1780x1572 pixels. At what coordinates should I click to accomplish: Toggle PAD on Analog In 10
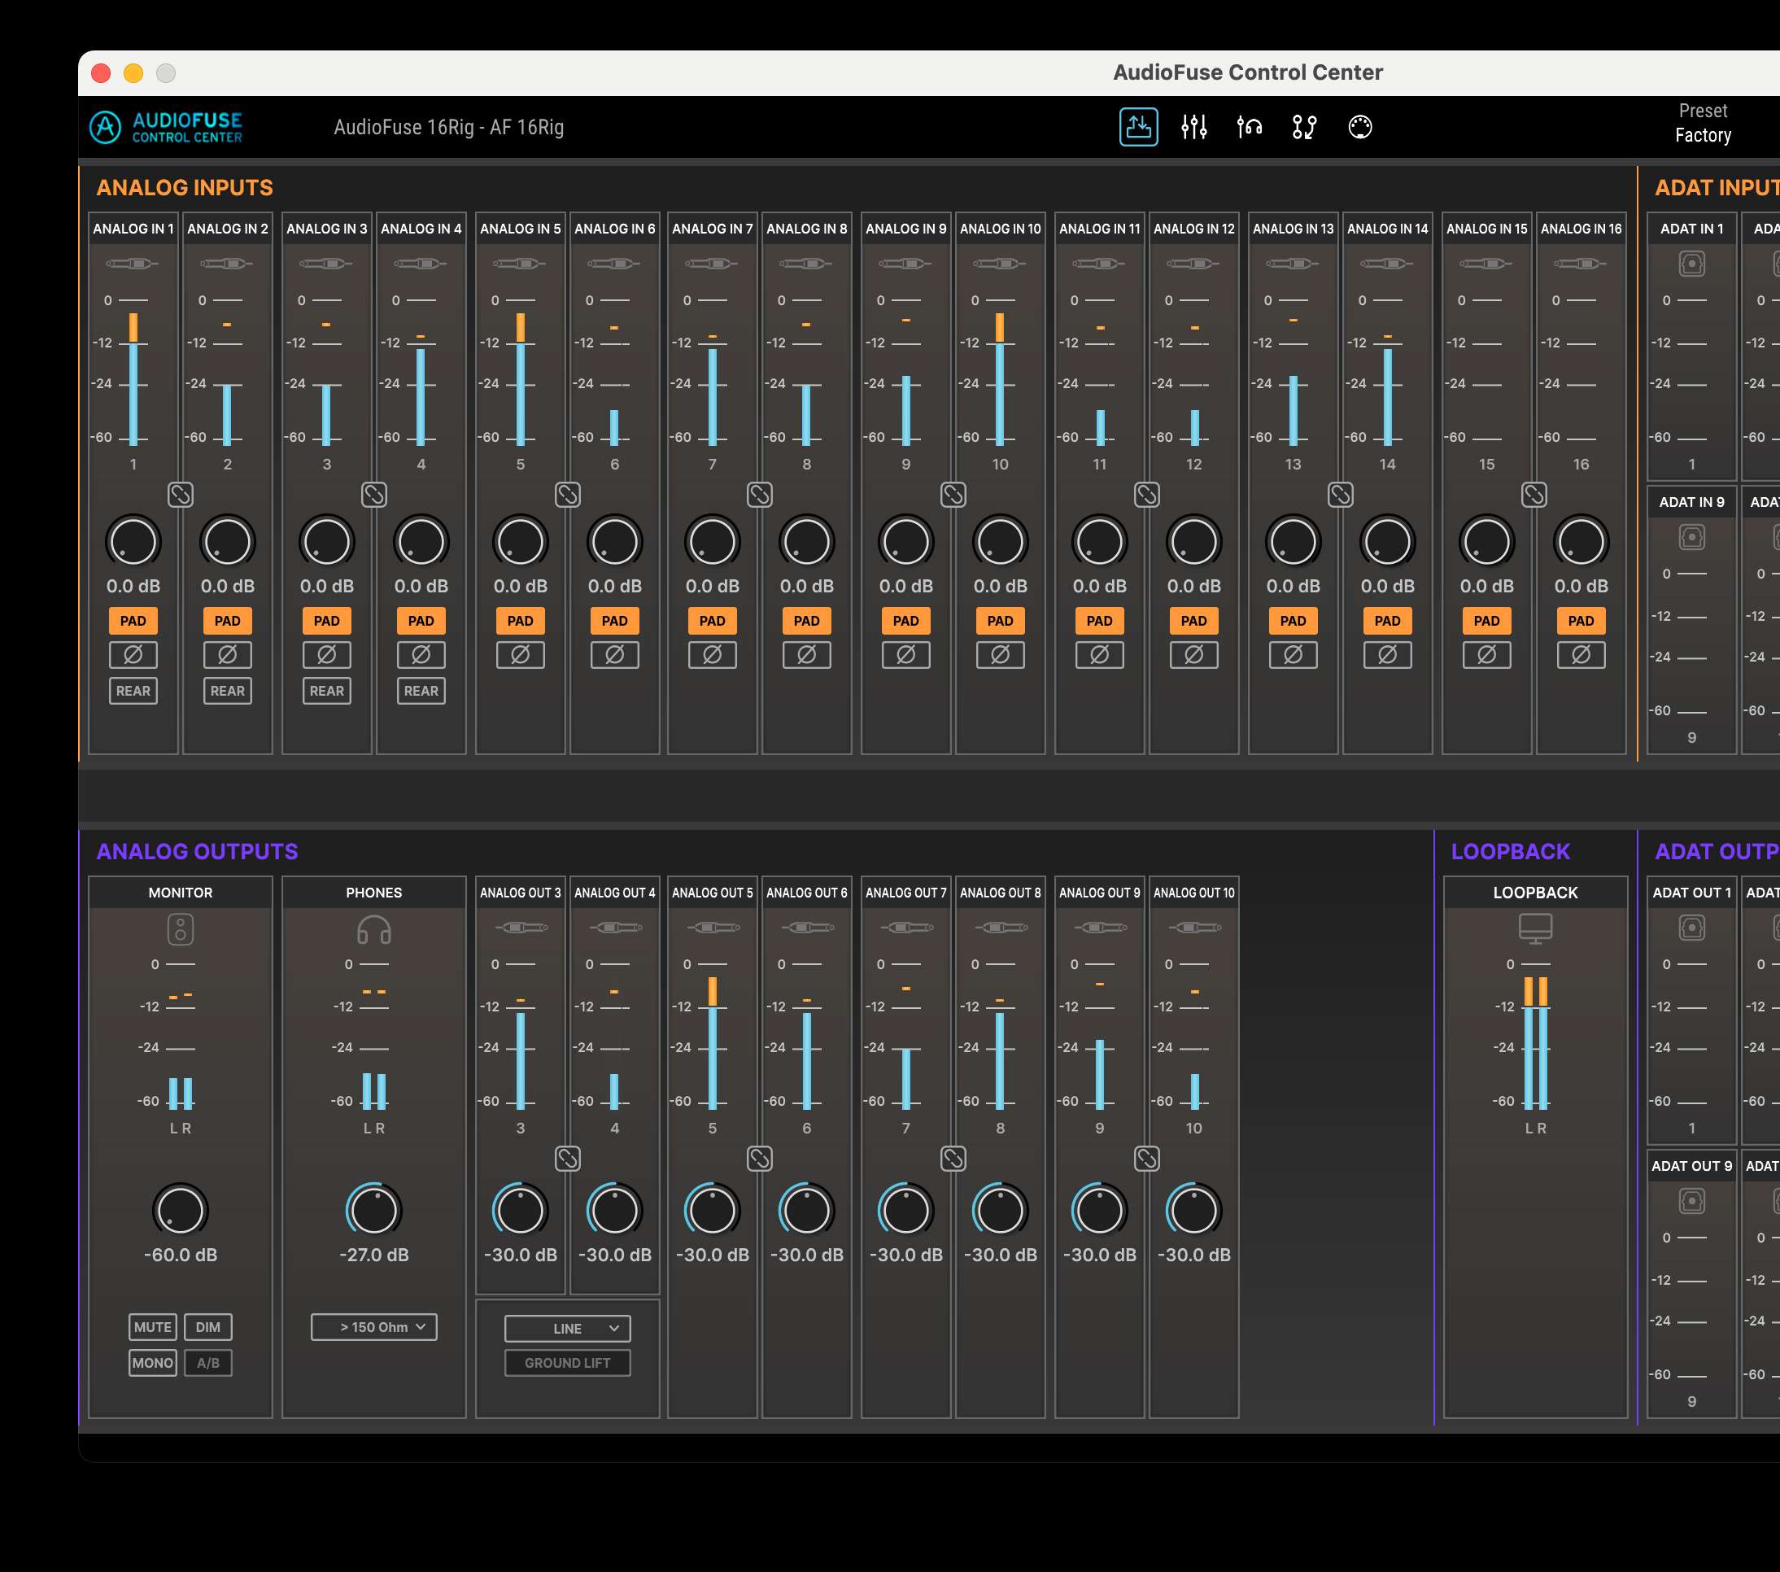point(1000,621)
